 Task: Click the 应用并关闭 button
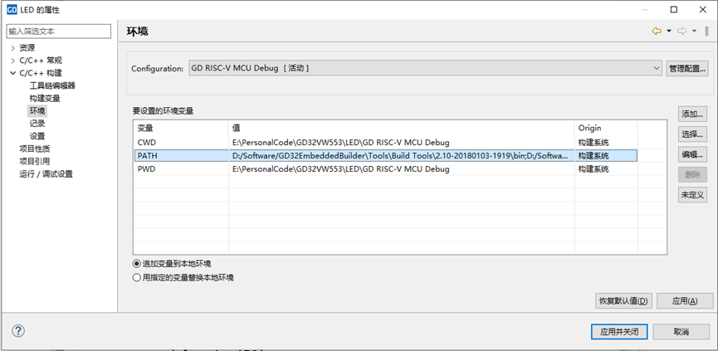(x=618, y=331)
